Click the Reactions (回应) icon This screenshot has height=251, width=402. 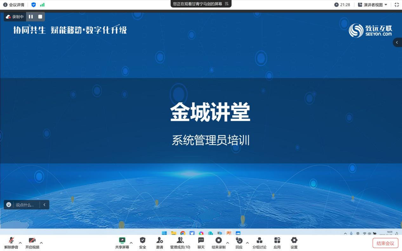tap(239, 241)
